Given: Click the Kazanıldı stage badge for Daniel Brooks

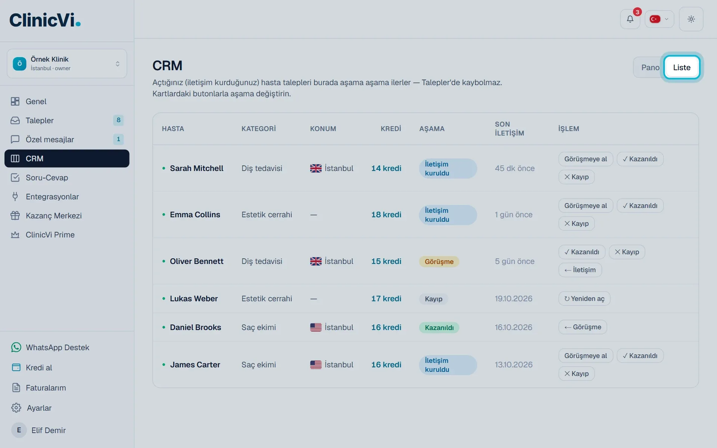Looking at the screenshot, I should [439, 328].
